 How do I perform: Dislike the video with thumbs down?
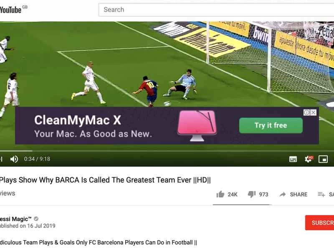click(252, 194)
